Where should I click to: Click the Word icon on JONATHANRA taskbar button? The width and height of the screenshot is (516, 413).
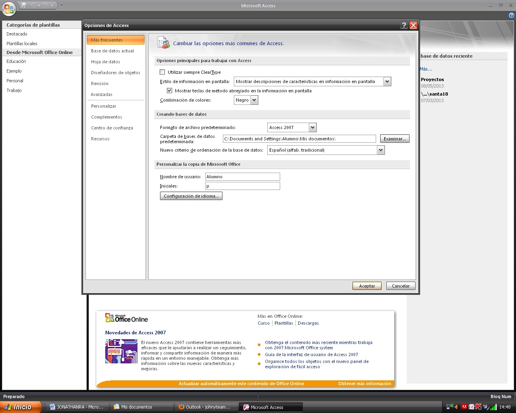point(52,407)
